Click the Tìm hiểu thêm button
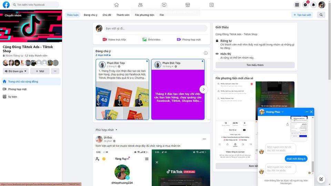 [x=255, y=65]
